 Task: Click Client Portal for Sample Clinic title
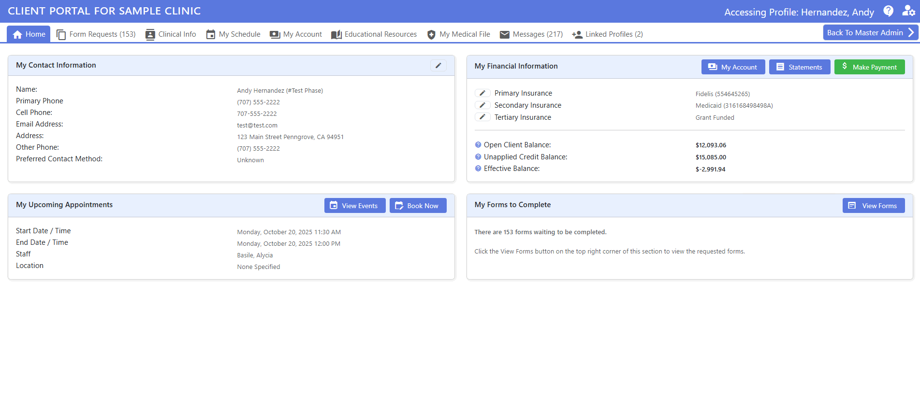pyautogui.click(x=104, y=11)
